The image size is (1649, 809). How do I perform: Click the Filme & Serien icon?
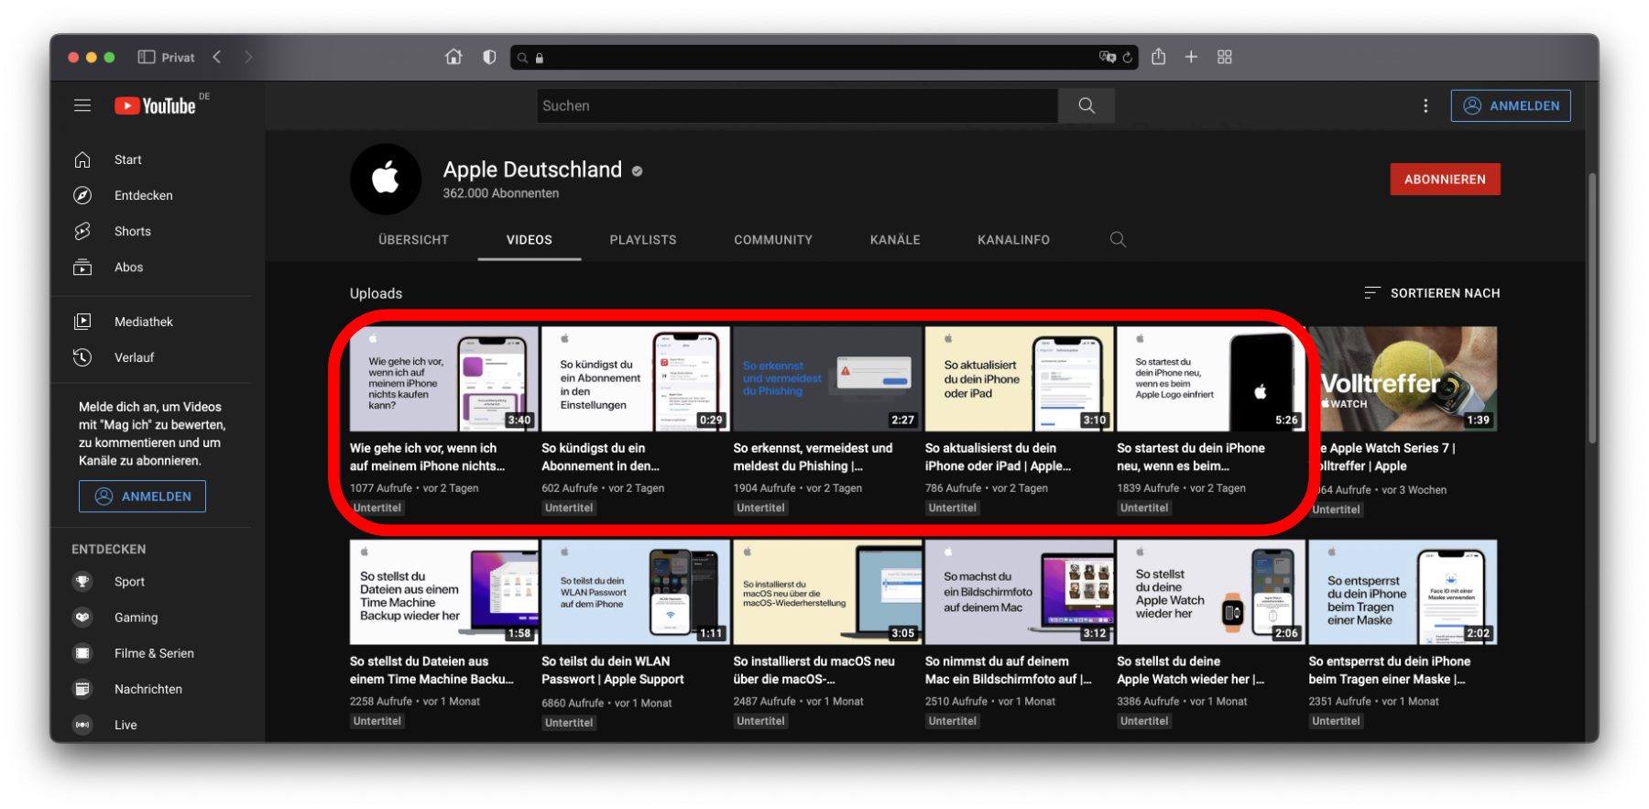click(x=82, y=653)
